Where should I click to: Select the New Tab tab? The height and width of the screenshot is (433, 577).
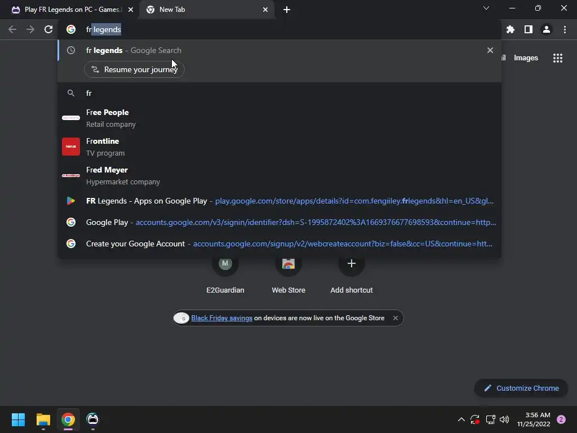(206, 10)
